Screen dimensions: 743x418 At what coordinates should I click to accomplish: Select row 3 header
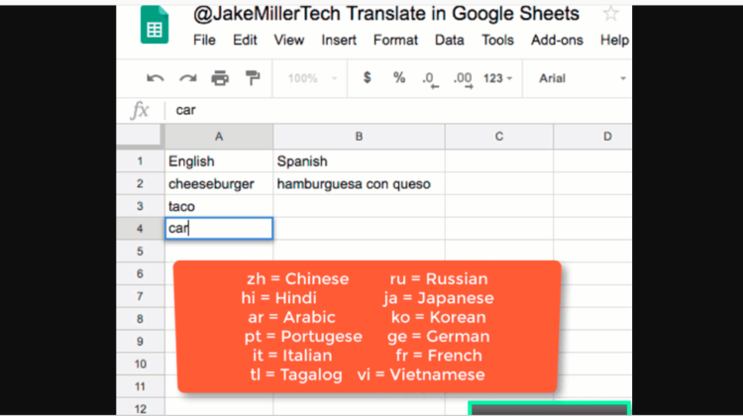pos(140,206)
